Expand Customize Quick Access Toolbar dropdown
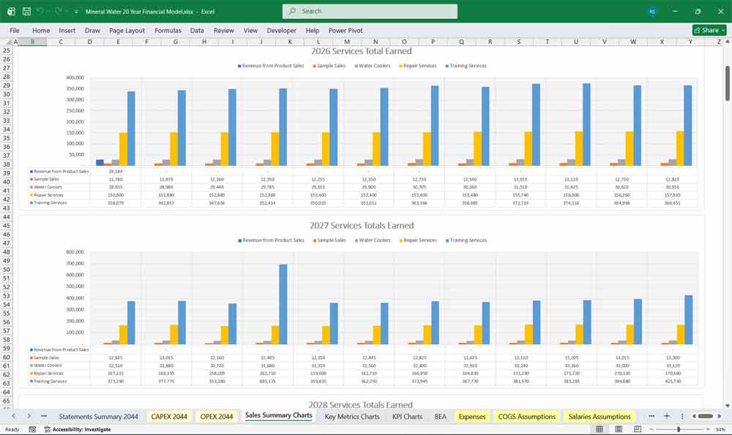The width and height of the screenshot is (732, 435). (76, 12)
